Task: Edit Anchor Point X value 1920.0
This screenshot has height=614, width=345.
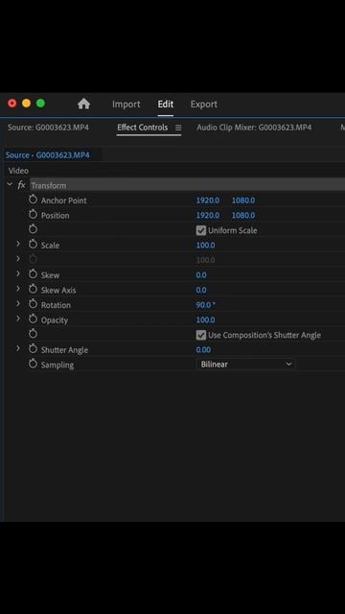Action: coord(208,201)
